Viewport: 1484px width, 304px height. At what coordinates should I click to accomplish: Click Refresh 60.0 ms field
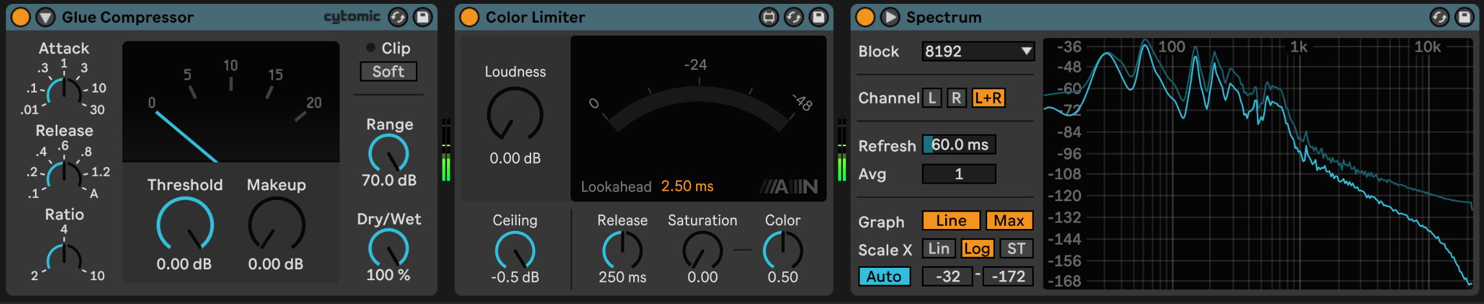(x=959, y=145)
